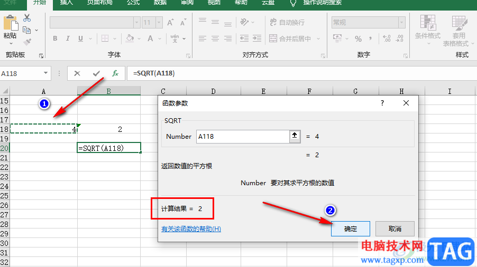477x267 pixels.
Task: Click cell B18 containing 2
Action: coord(108,129)
